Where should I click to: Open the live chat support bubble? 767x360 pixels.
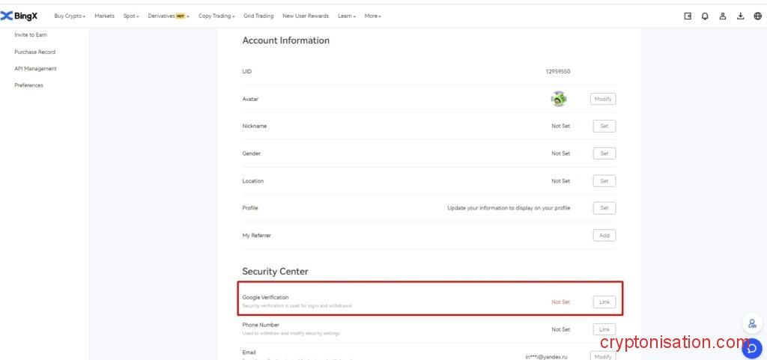(x=751, y=347)
